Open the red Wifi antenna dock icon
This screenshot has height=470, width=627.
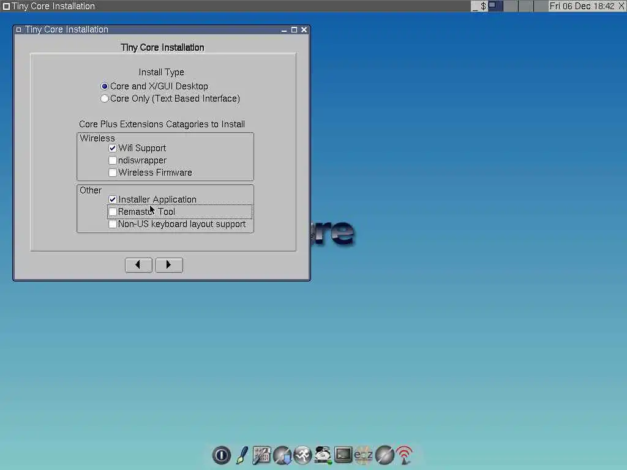click(x=404, y=455)
